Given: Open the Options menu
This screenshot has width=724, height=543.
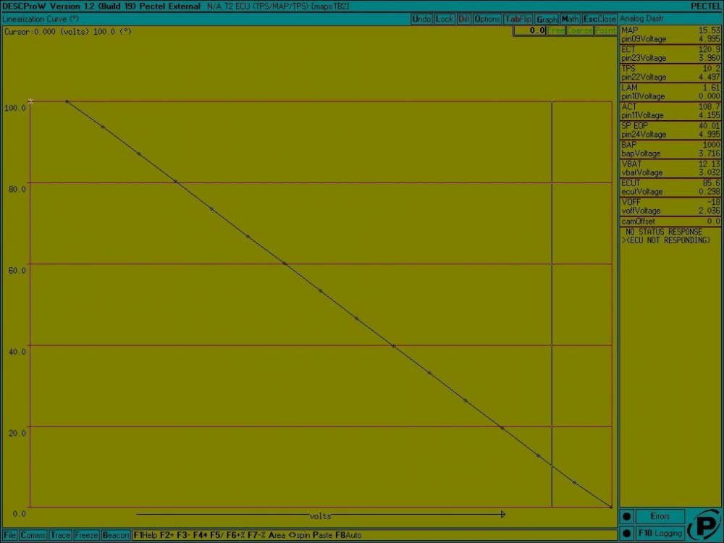Looking at the screenshot, I should click(487, 19).
